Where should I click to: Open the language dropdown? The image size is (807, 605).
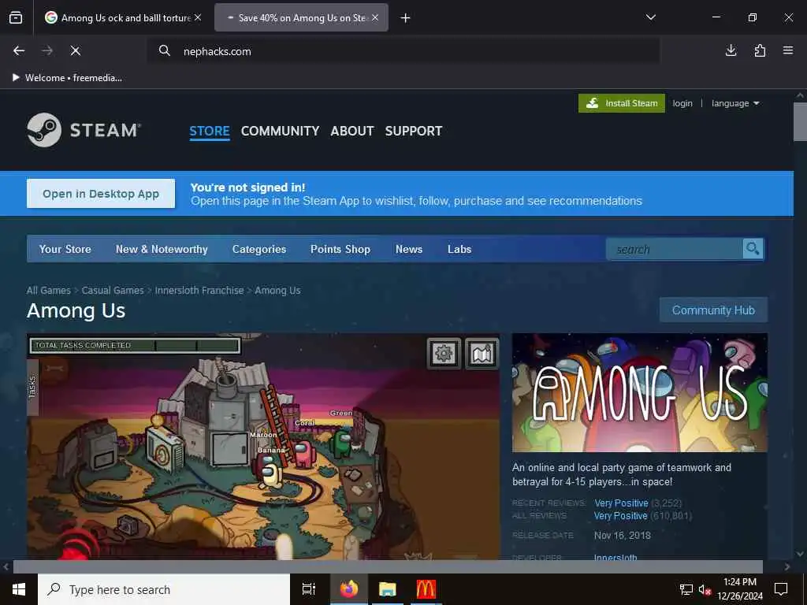point(735,103)
